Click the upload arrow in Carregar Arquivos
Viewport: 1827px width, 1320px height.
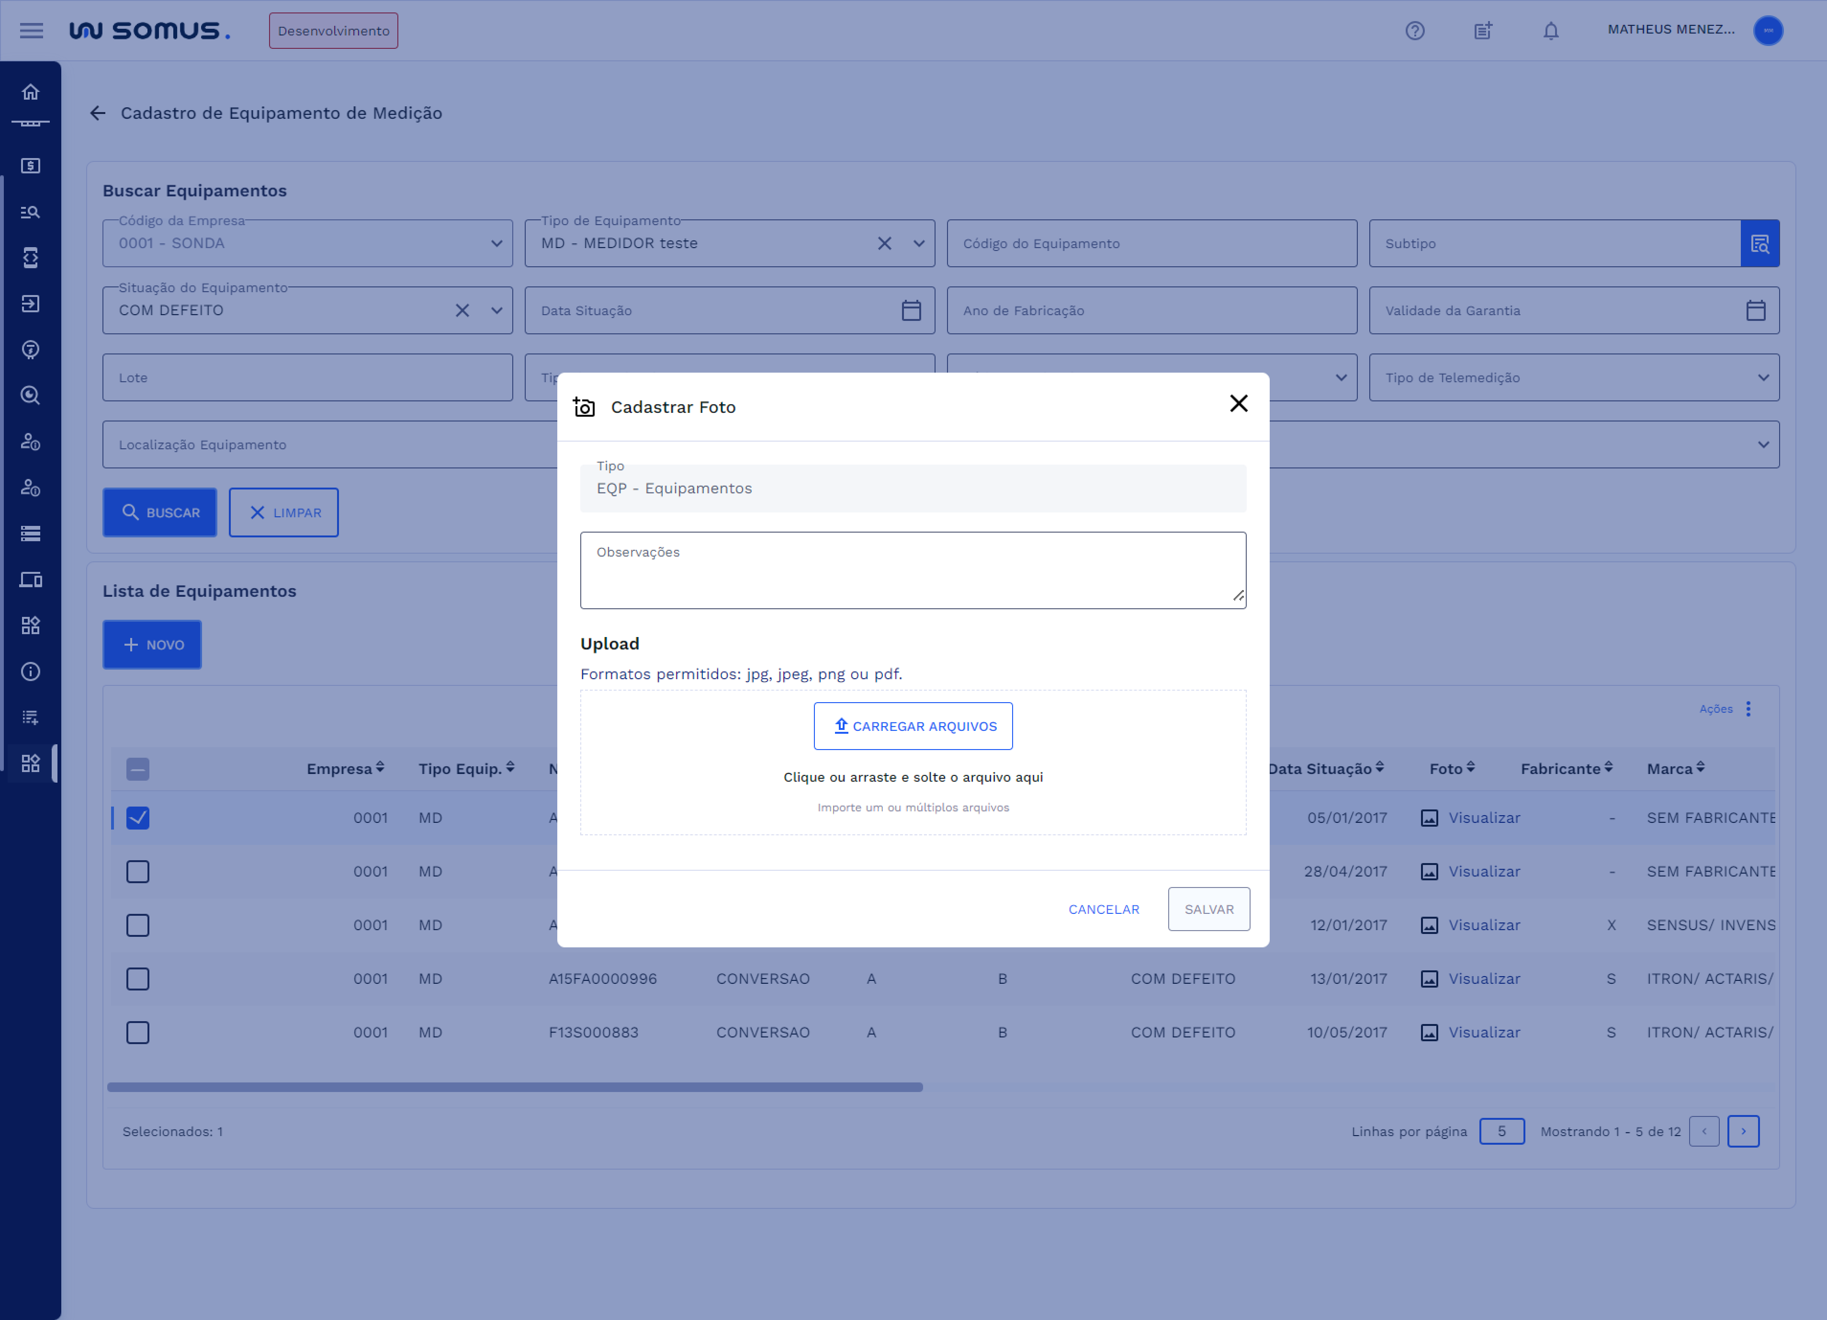point(841,725)
